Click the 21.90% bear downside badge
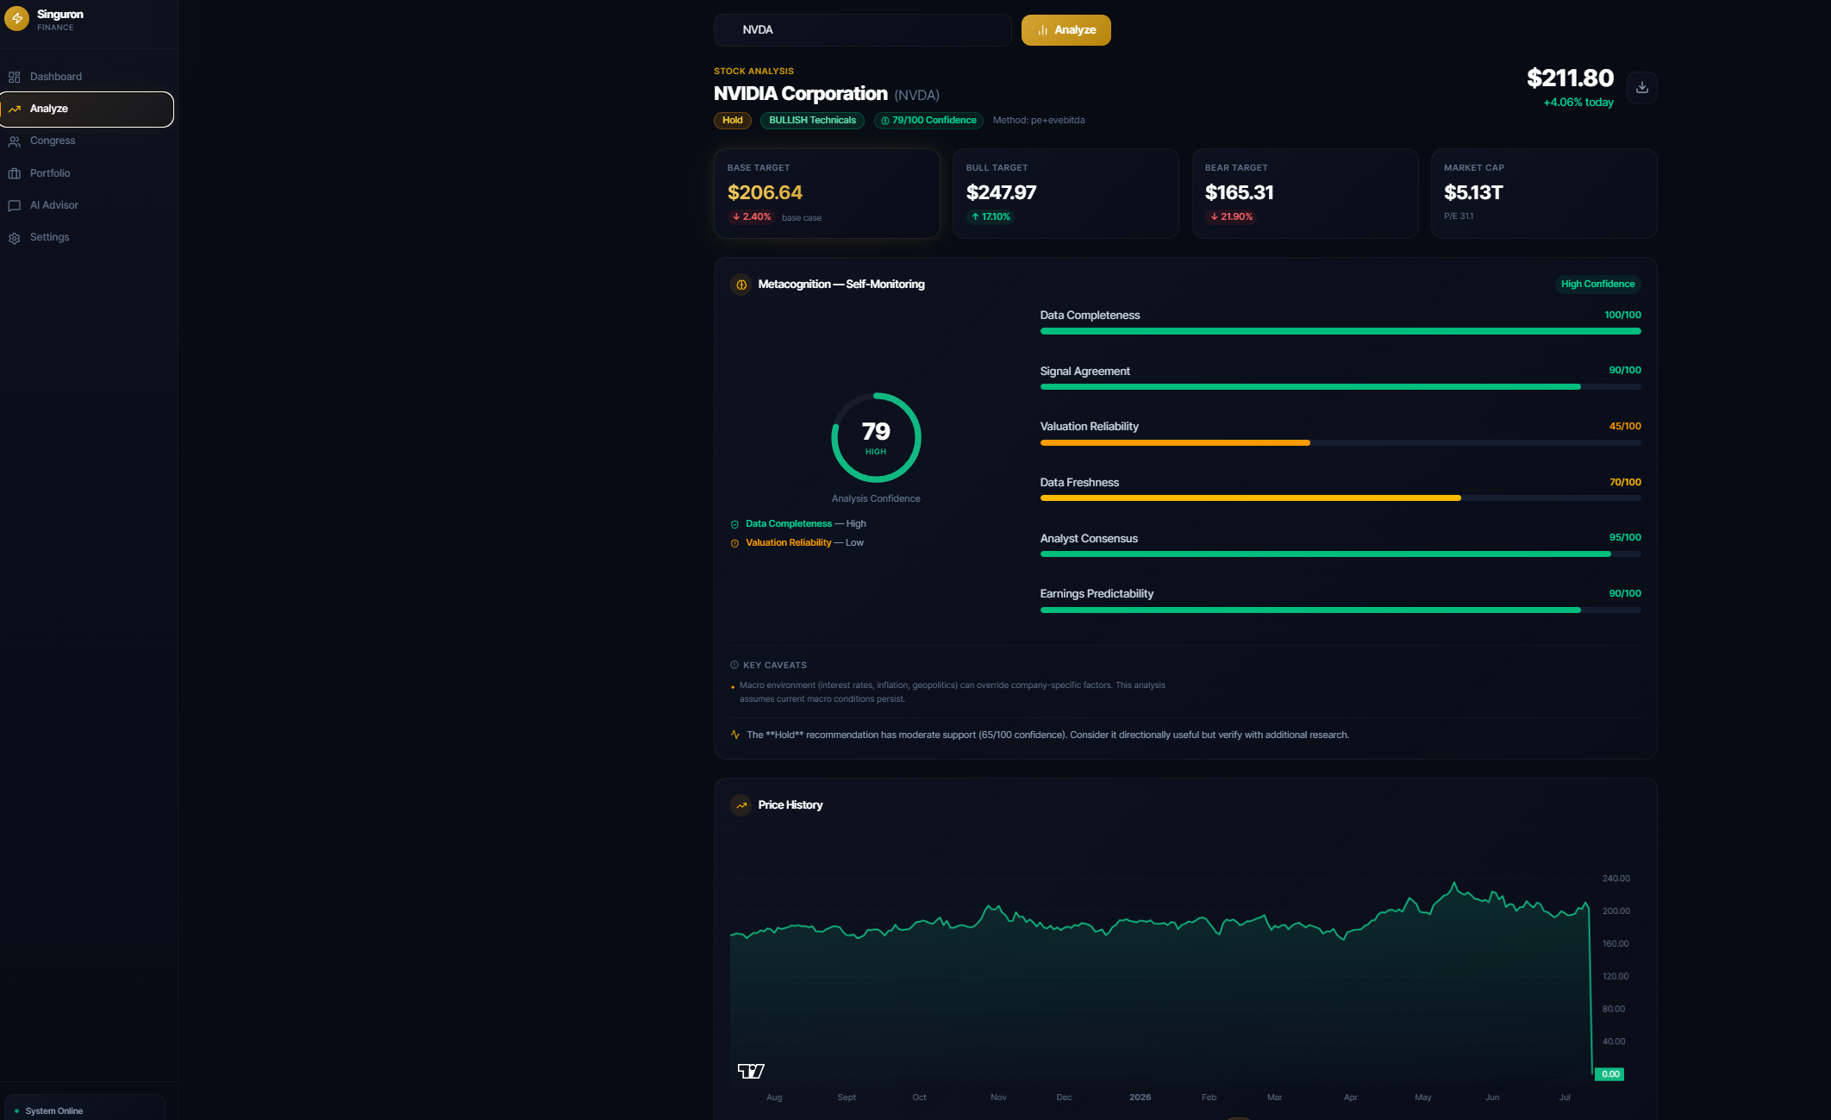This screenshot has height=1120, width=1831. click(x=1230, y=217)
